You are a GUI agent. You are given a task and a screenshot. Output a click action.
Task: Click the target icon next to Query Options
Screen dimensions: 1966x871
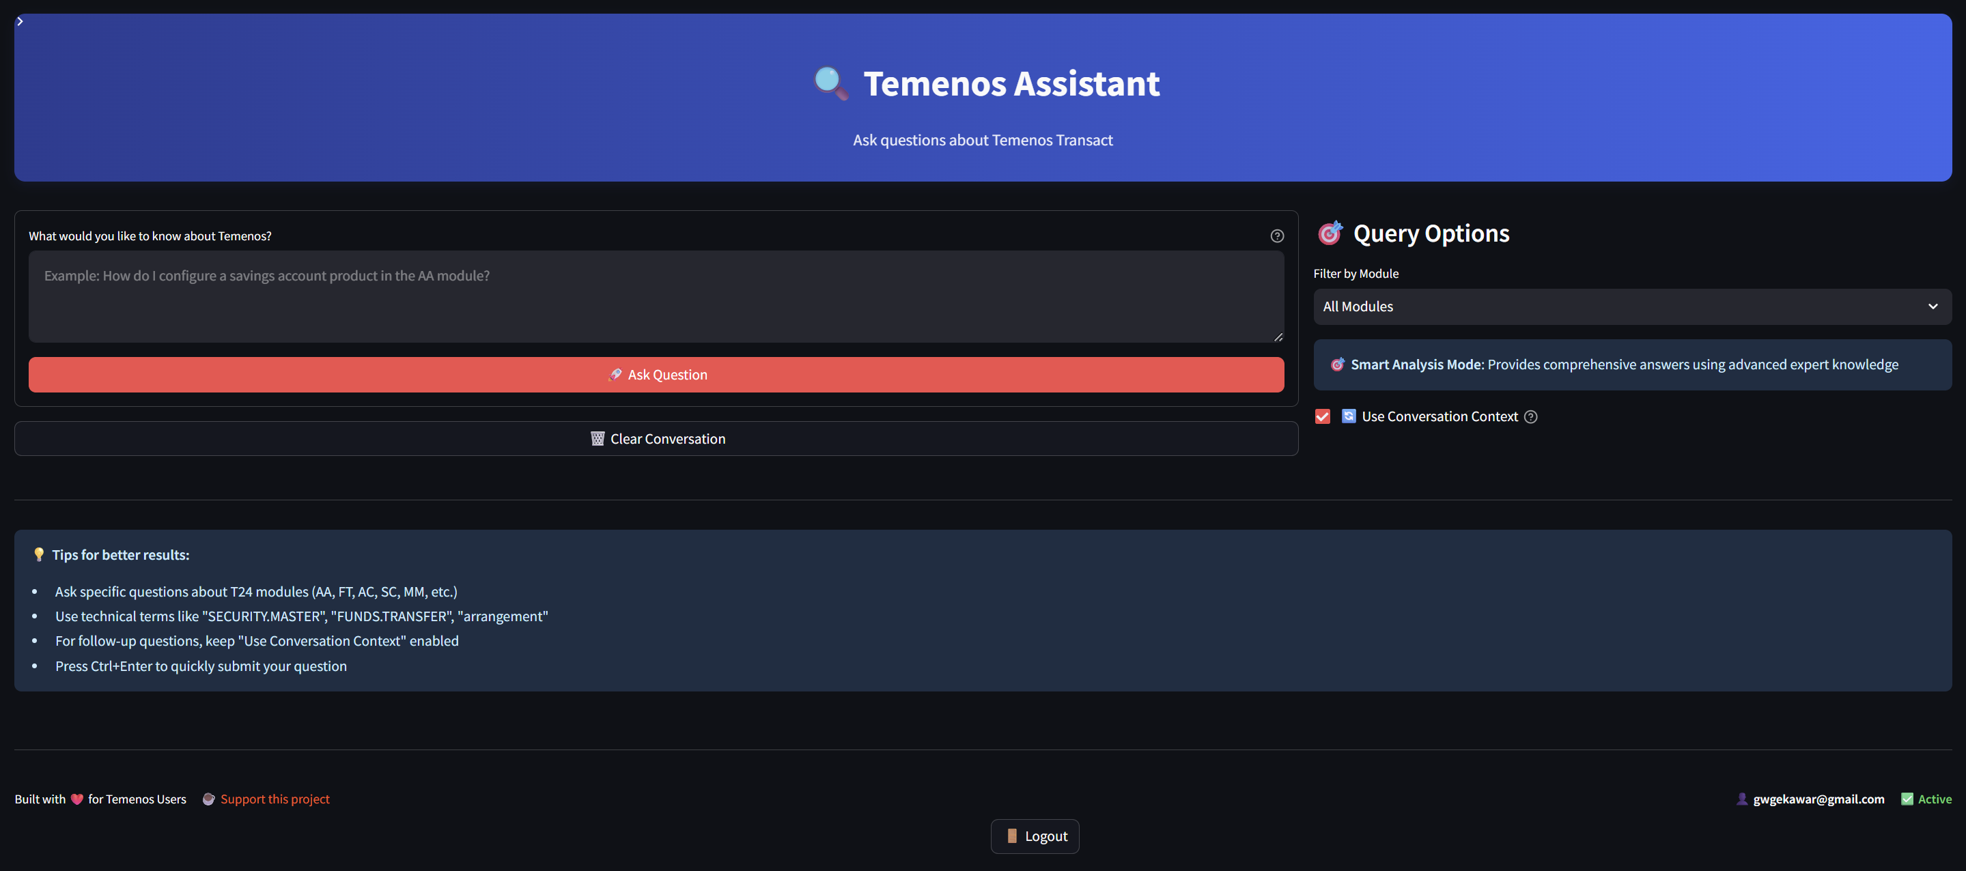click(1330, 233)
